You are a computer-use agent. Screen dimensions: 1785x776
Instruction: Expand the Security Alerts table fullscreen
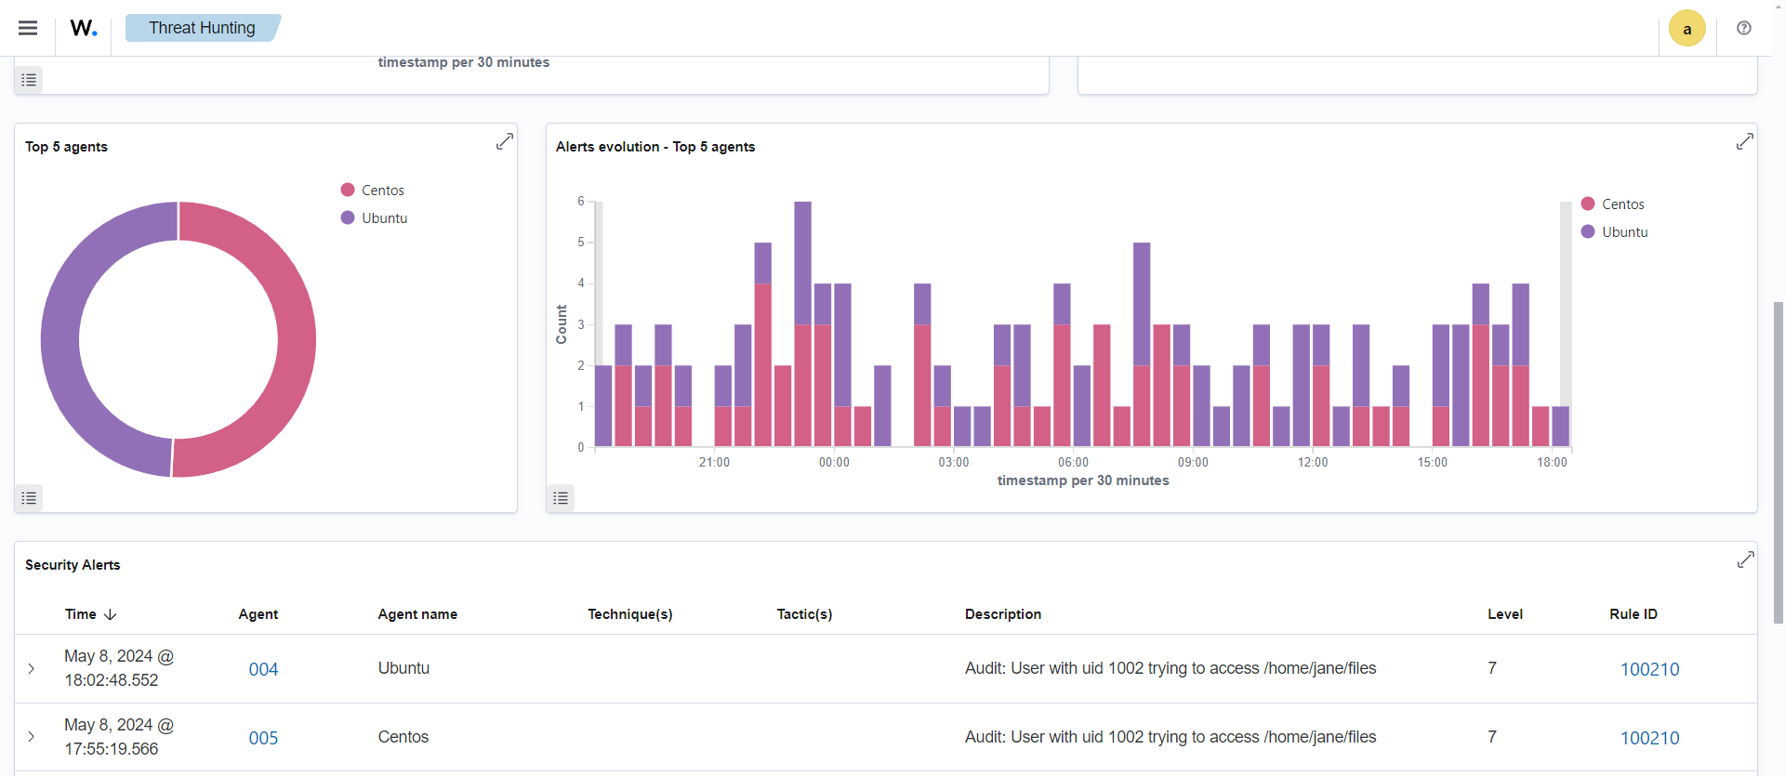(x=1745, y=559)
